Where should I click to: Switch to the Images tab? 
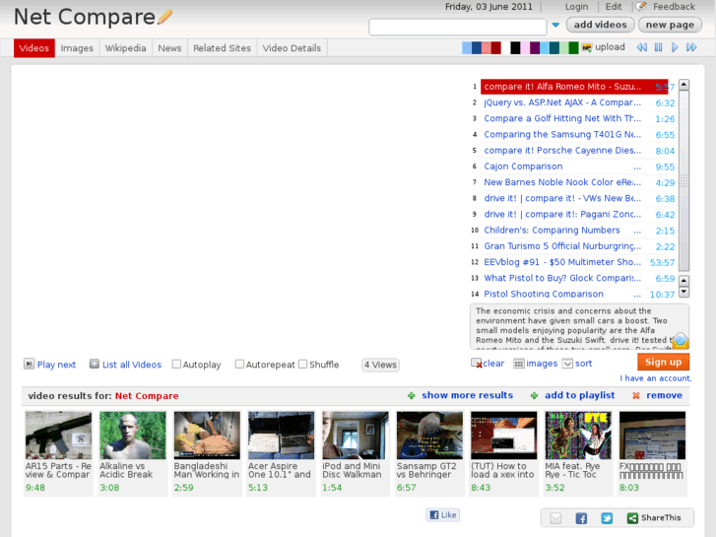coord(77,48)
